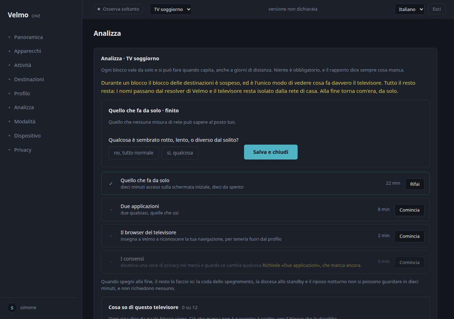Choose the "sì, qualcosa" answer
Image resolution: width=454 pixels, height=319 pixels.
pyautogui.click(x=180, y=153)
